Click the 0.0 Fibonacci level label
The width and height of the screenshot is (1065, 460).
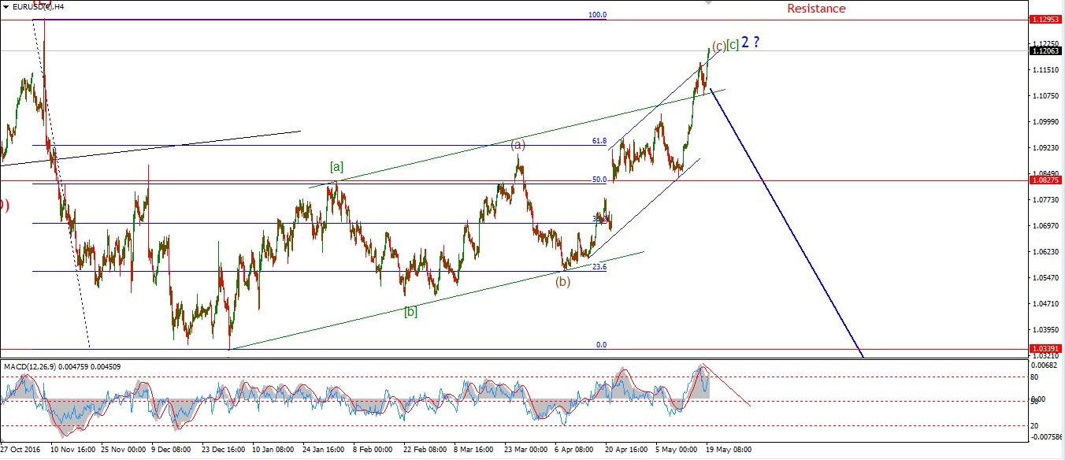tap(601, 345)
